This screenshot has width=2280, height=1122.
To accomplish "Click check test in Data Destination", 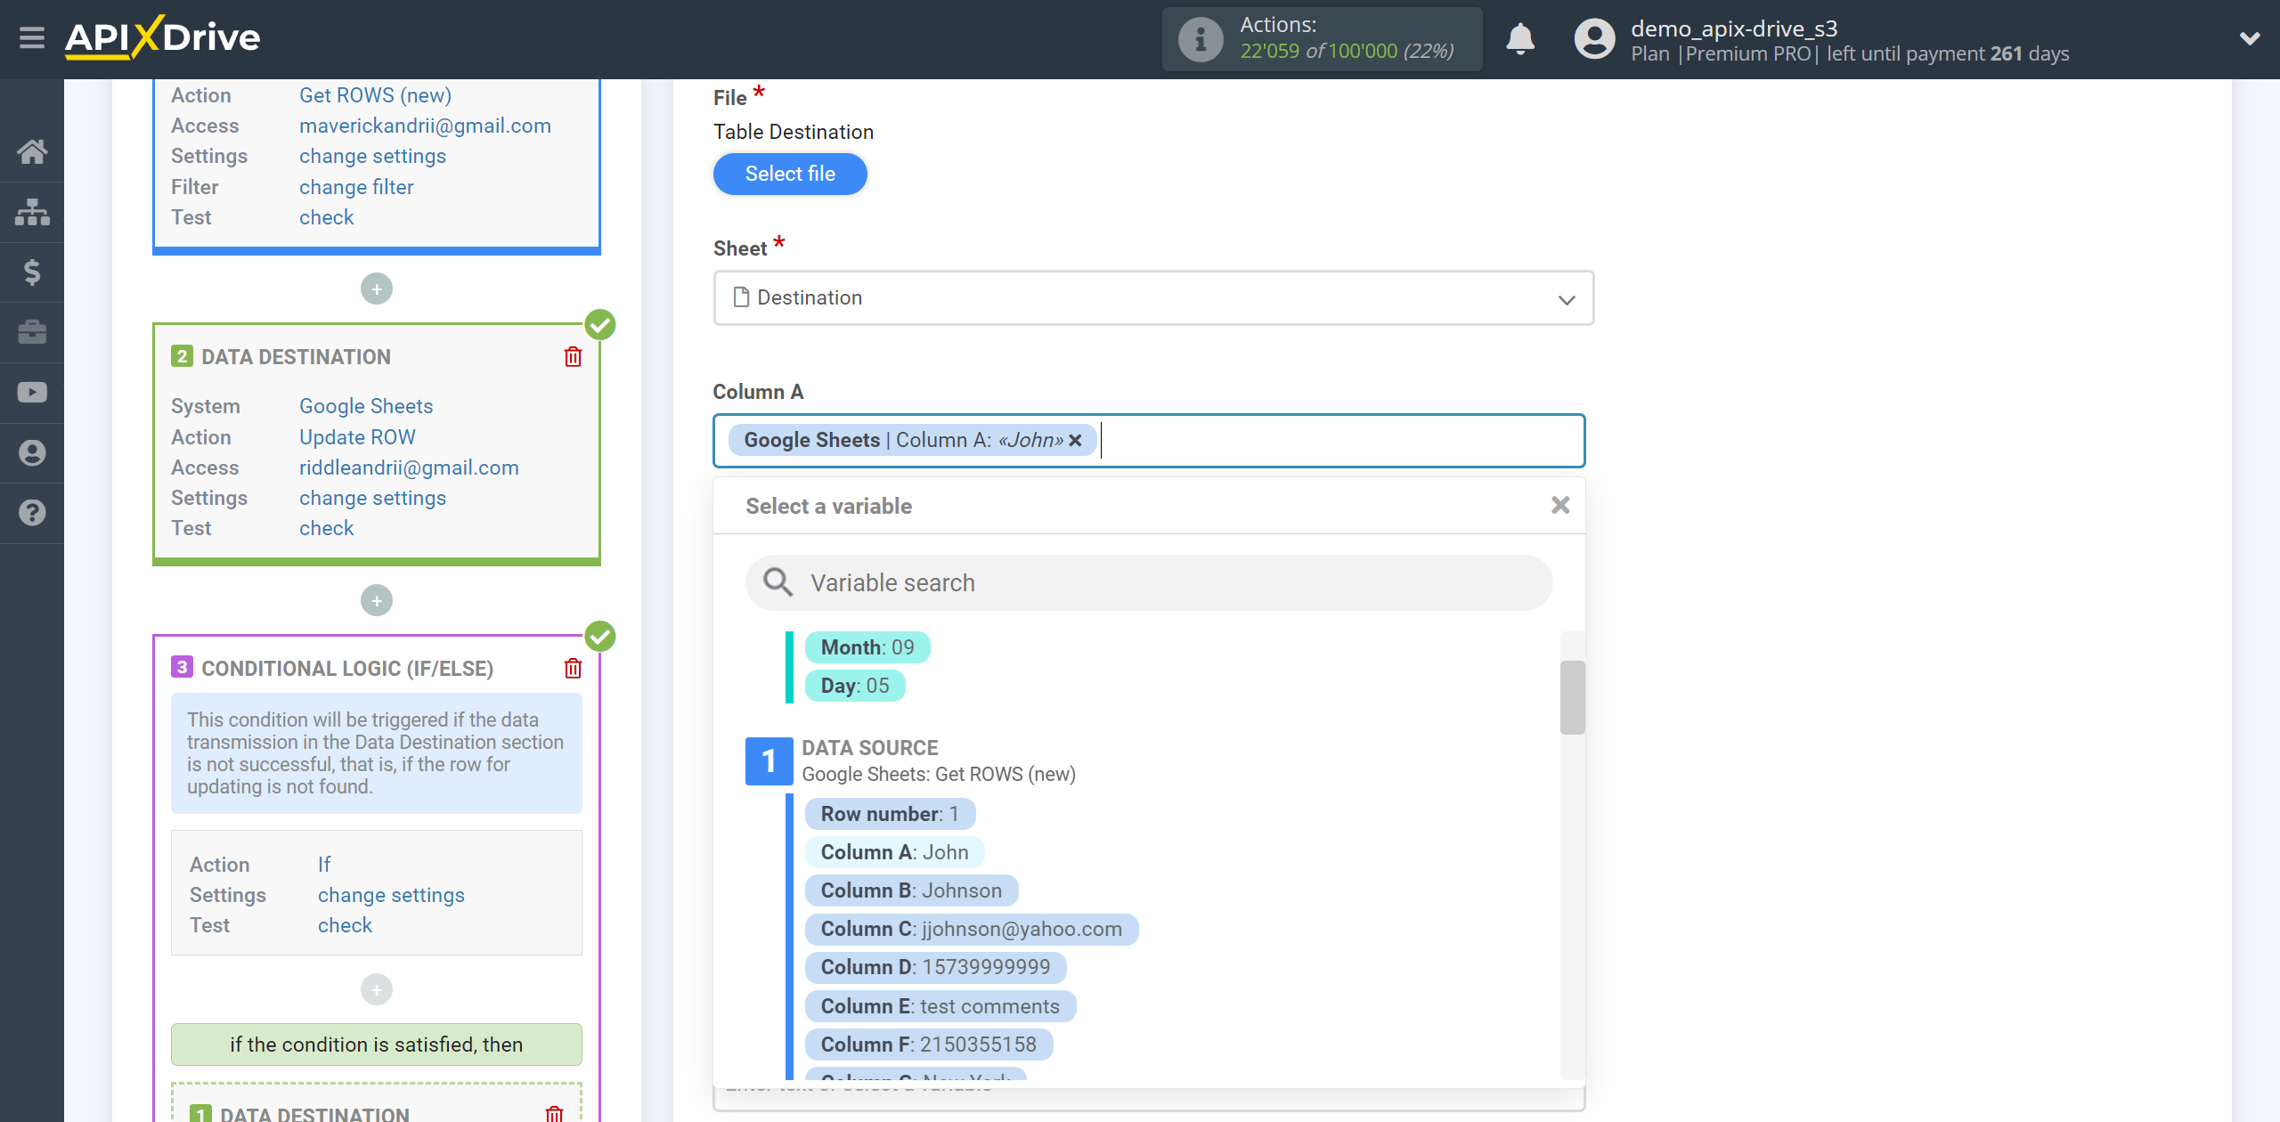I will point(326,528).
